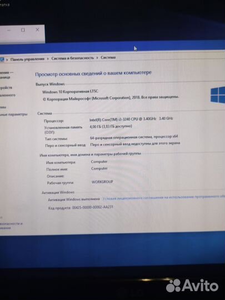
Task: Click the Microsoft Corporation 2018 copyright line
Action: point(111,98)
